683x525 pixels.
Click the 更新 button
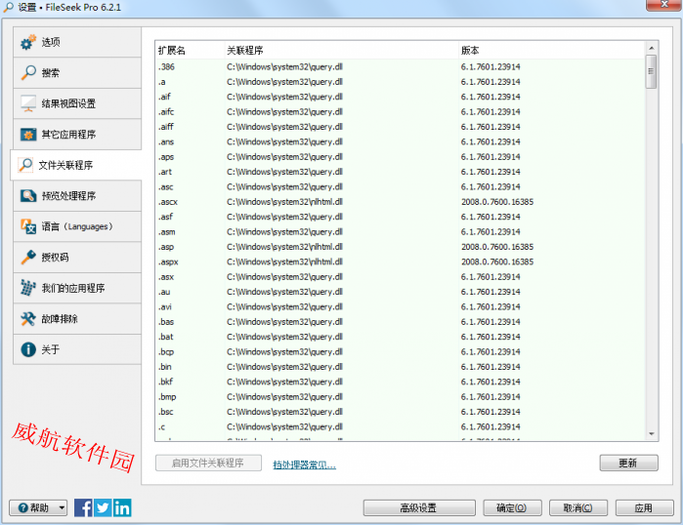(628, 463)
